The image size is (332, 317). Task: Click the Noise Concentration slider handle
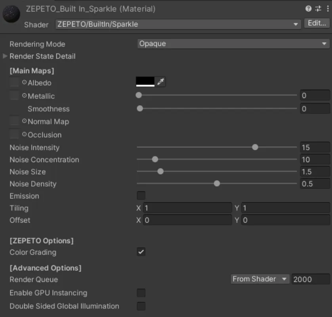point(155,159)
